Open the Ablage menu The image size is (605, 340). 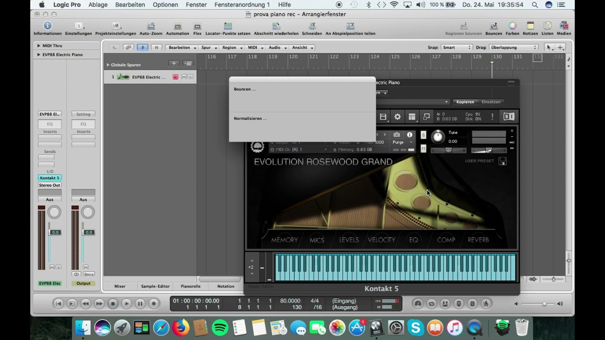click(x=98, y=5)
